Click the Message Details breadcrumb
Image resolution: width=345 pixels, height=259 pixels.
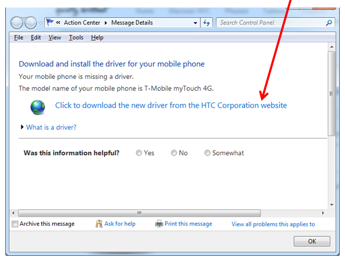132,23
